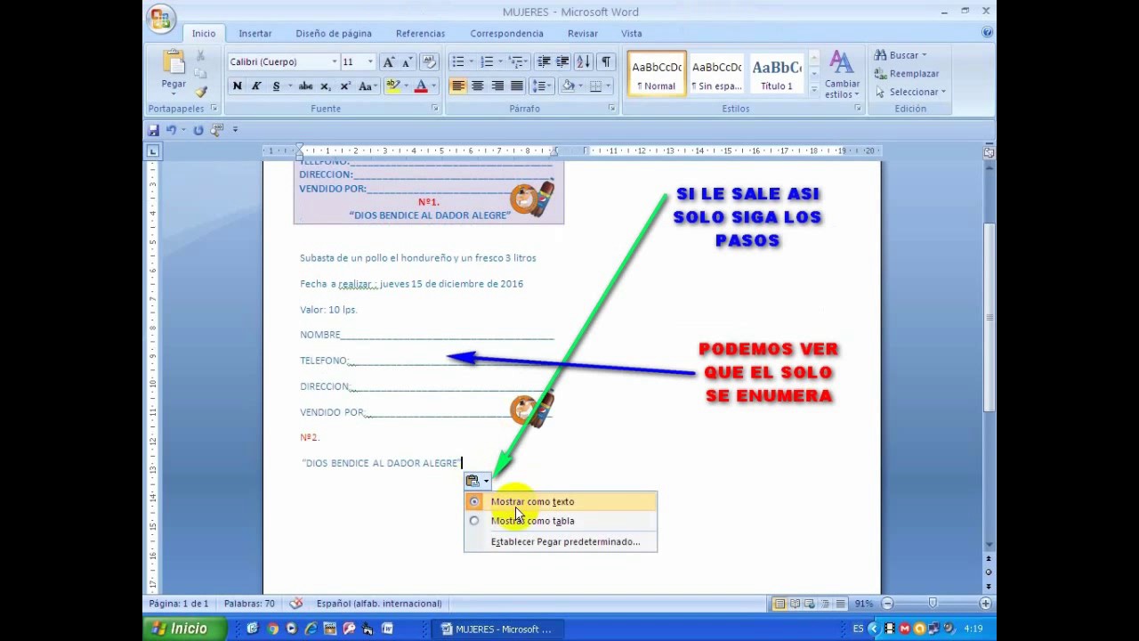Switch to print layout view button

780,604
